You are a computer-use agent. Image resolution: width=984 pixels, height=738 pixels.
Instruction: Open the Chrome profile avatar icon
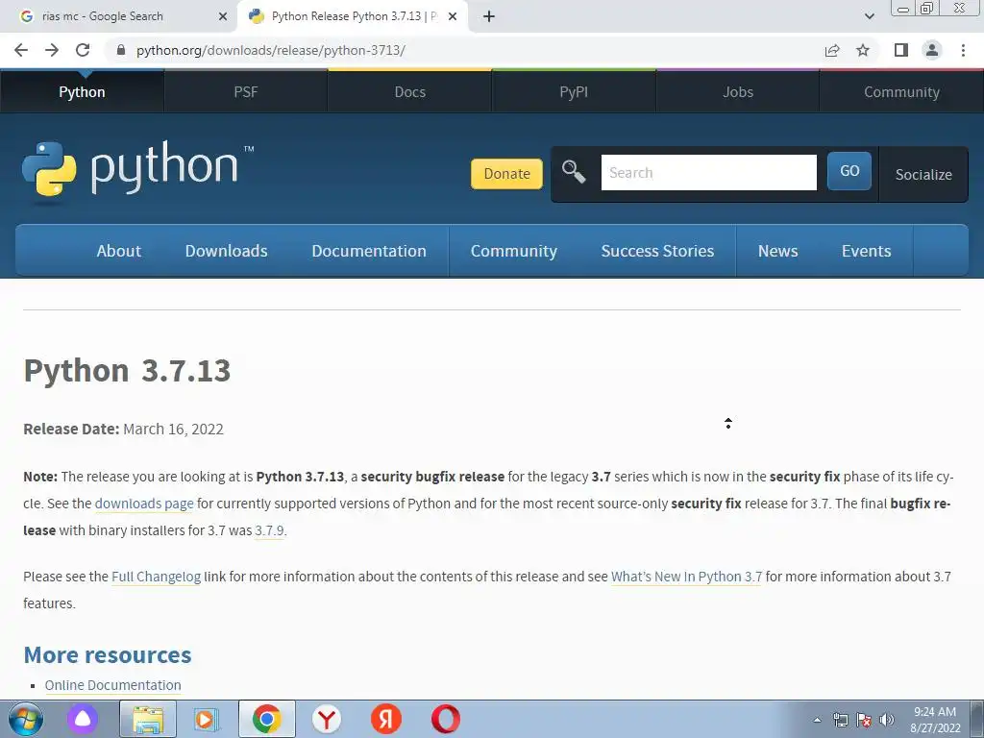(932, 50)
